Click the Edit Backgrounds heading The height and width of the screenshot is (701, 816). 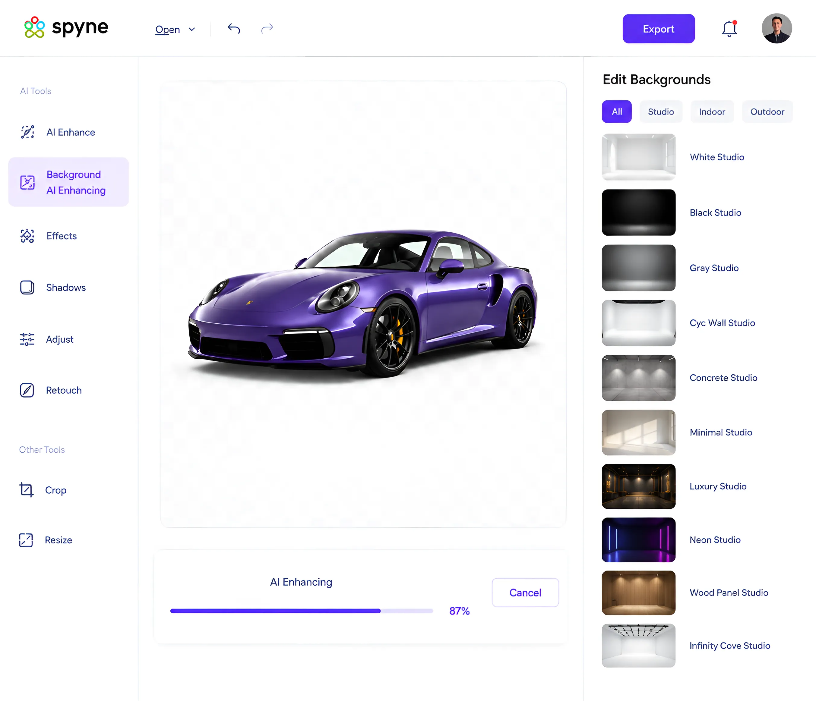[x=656, y=80]
